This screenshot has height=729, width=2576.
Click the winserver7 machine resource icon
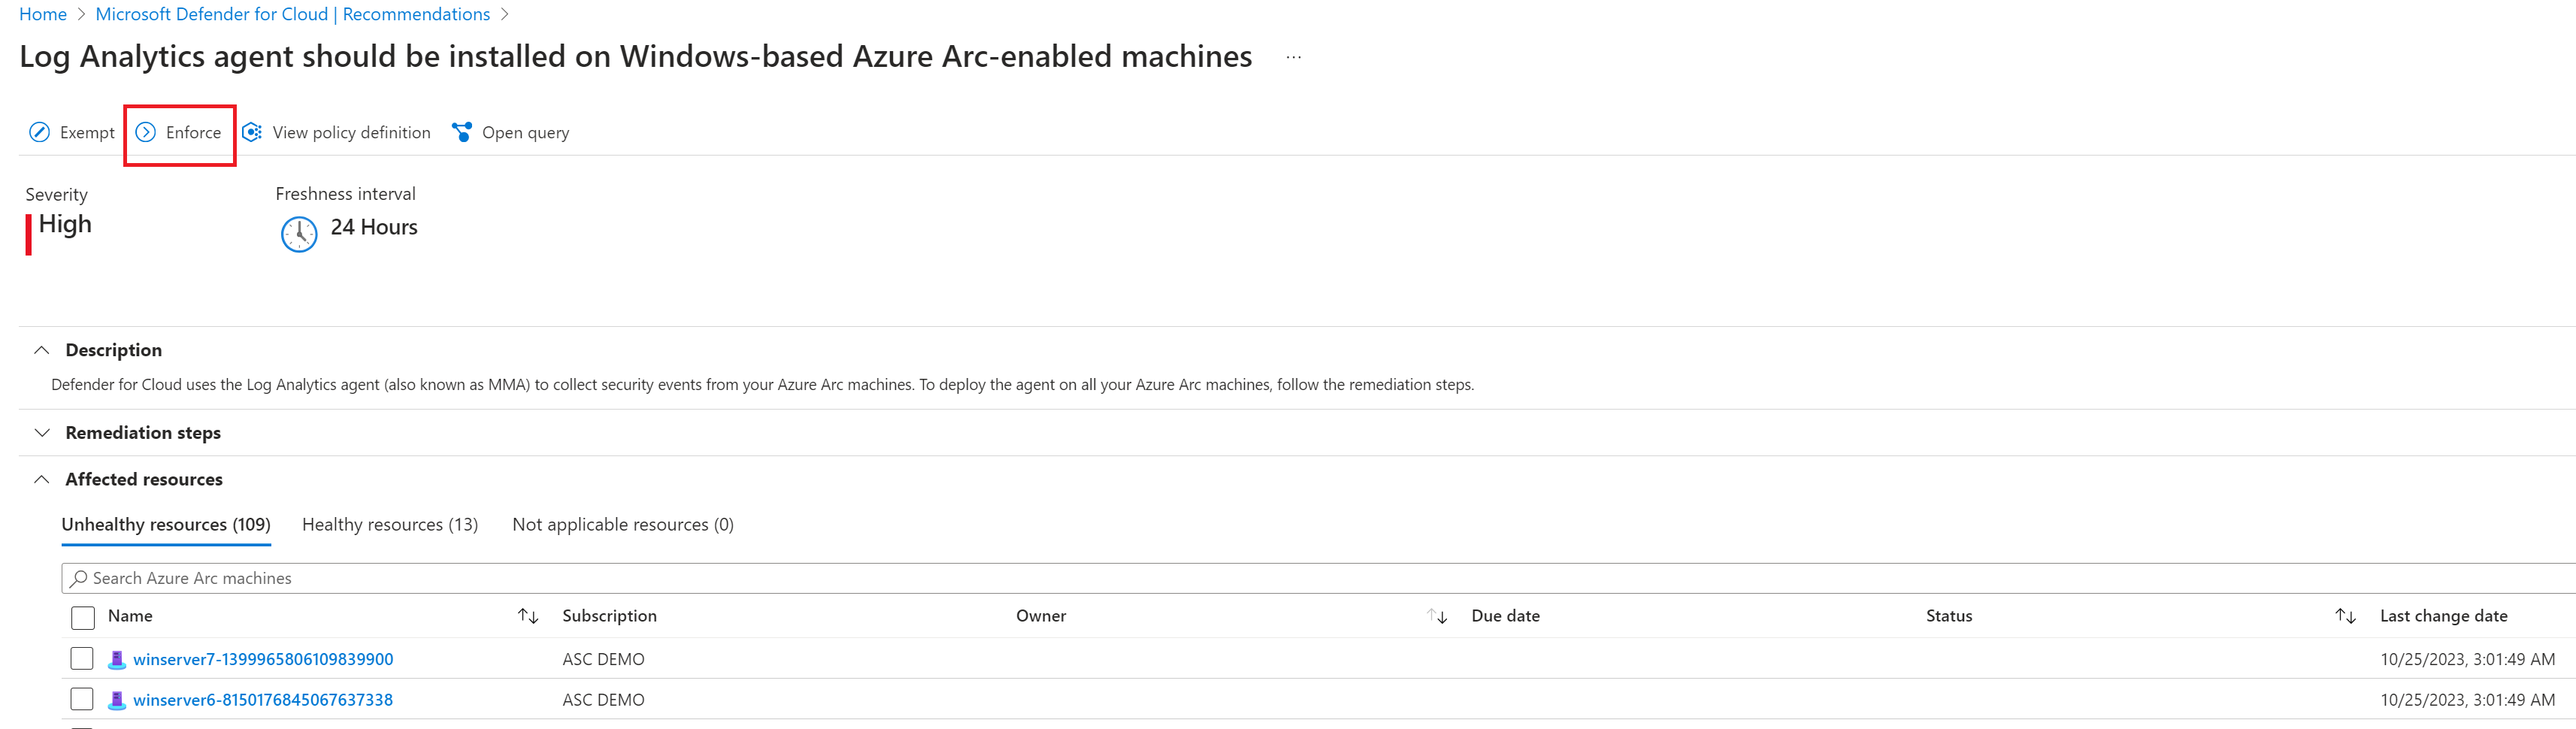point(117,659)
